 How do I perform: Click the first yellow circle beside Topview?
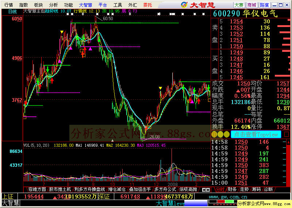214,134
